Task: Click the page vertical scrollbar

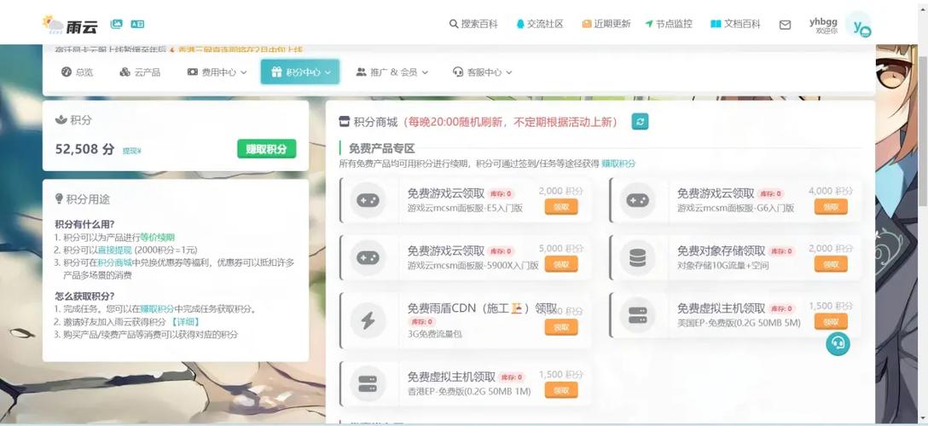Action: tap(923, 130)
